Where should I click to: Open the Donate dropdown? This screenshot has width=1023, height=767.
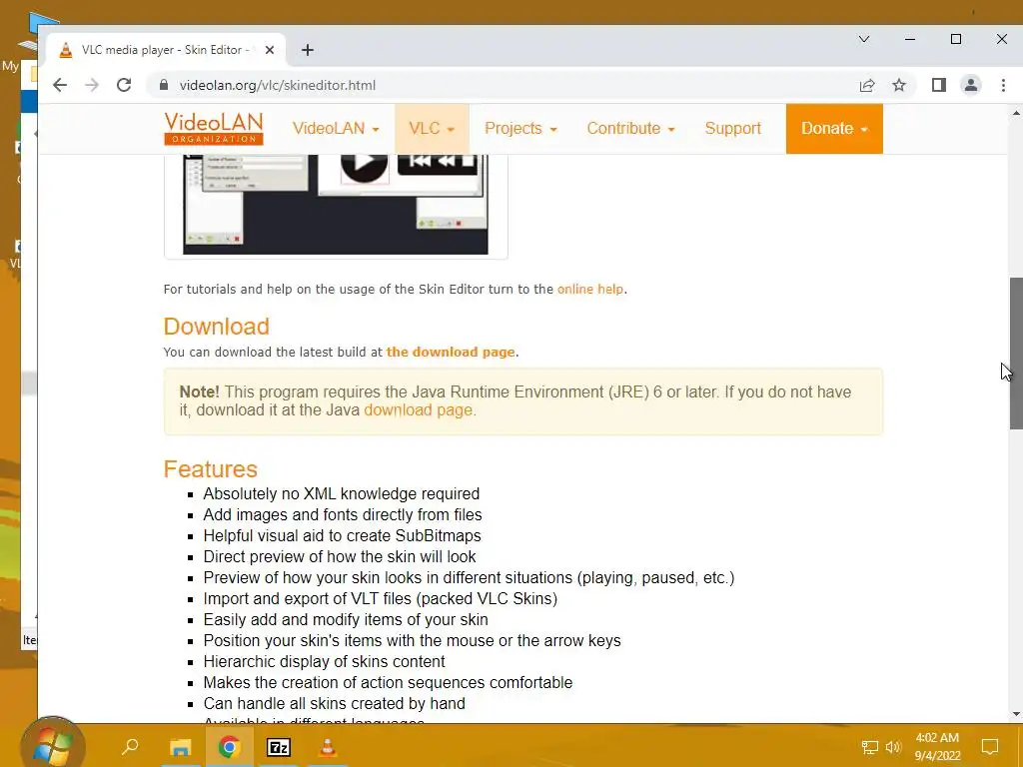[834, 129]
